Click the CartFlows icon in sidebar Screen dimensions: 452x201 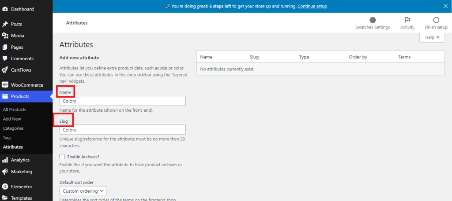(5, 70)
